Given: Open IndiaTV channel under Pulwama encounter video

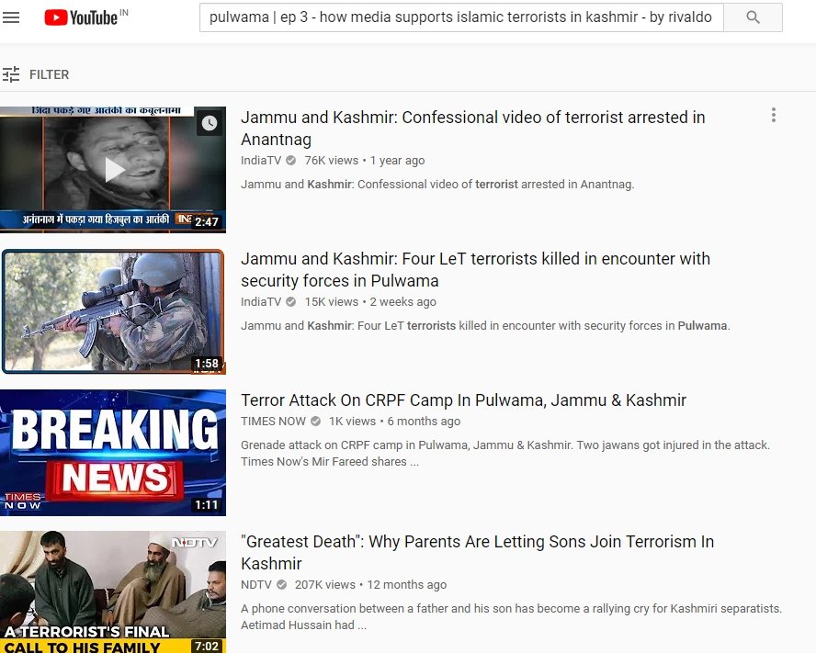Looking at the screenshot, I should click(x=261, y=302).
